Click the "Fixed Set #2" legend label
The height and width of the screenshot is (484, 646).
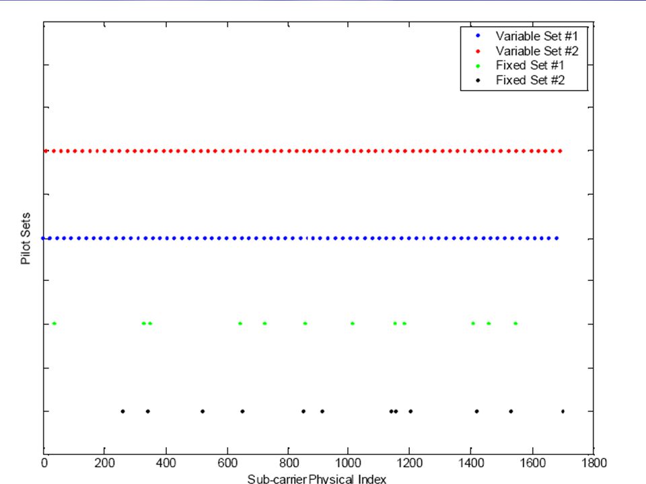530,80
